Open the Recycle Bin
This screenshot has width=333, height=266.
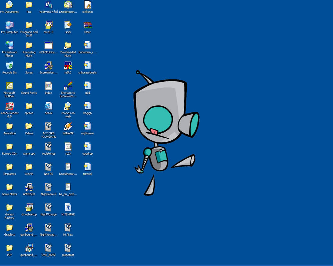(x=9, y=68)
